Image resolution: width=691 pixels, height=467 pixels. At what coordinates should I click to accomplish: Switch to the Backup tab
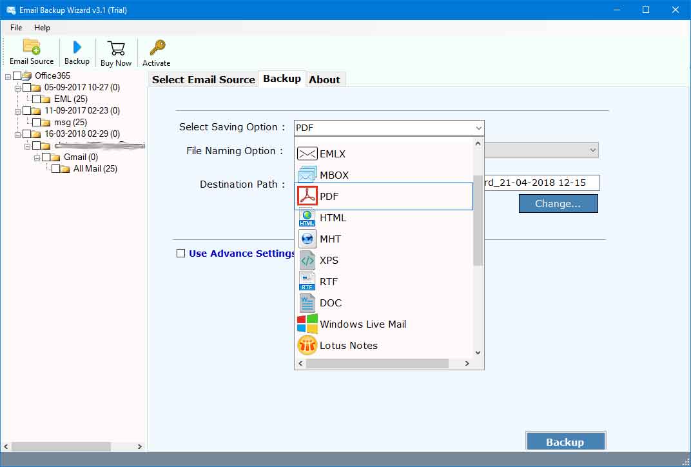point(282,79)
